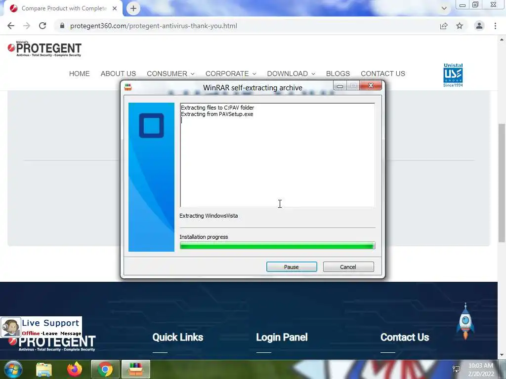The width and height of the screenshot is (506, 379).
Task: Click the Login Panel footer heading
Action: [282, 337]
